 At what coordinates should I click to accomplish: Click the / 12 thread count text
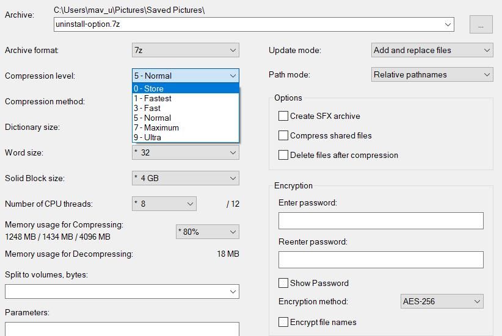[x=233, y=204]
